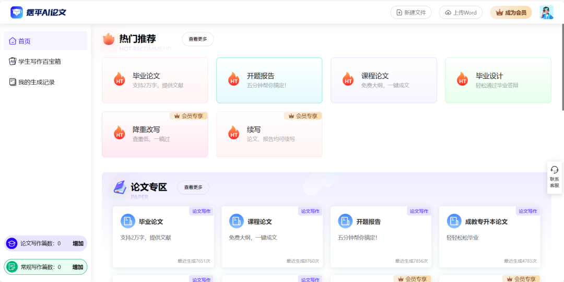This screenshot has height=282, width=564.
Task: Click 增加 next to 常规写作篇数
Action: [x=78, y=267]
